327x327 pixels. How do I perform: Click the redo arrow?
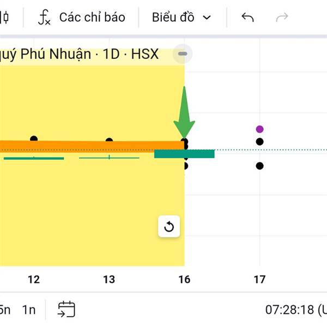click(282, 17)
